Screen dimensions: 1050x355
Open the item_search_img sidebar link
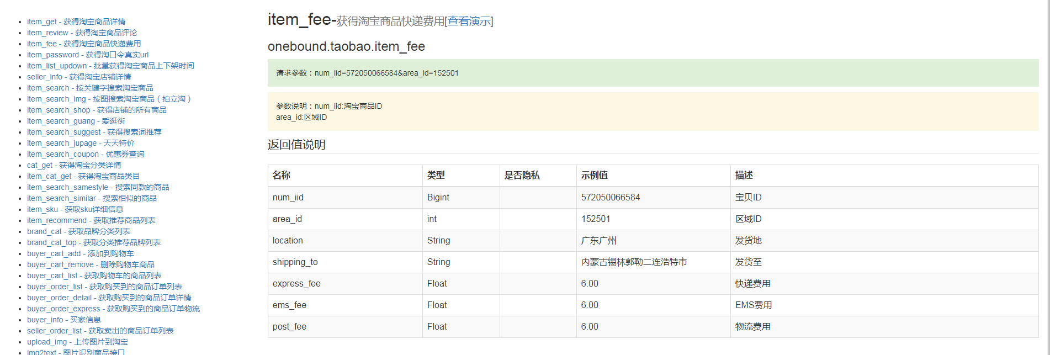(x=109, y=99)
